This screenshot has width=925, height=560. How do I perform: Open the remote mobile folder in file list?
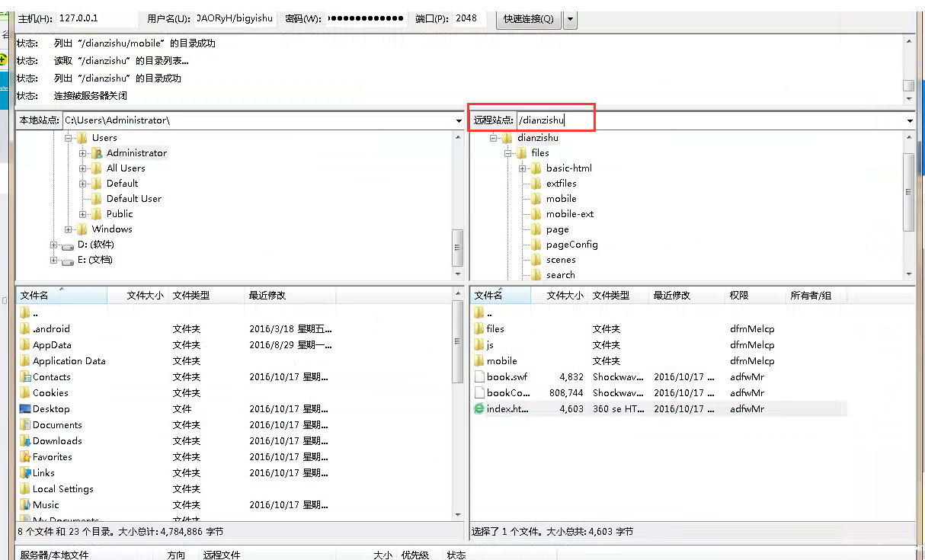[501, 361]
